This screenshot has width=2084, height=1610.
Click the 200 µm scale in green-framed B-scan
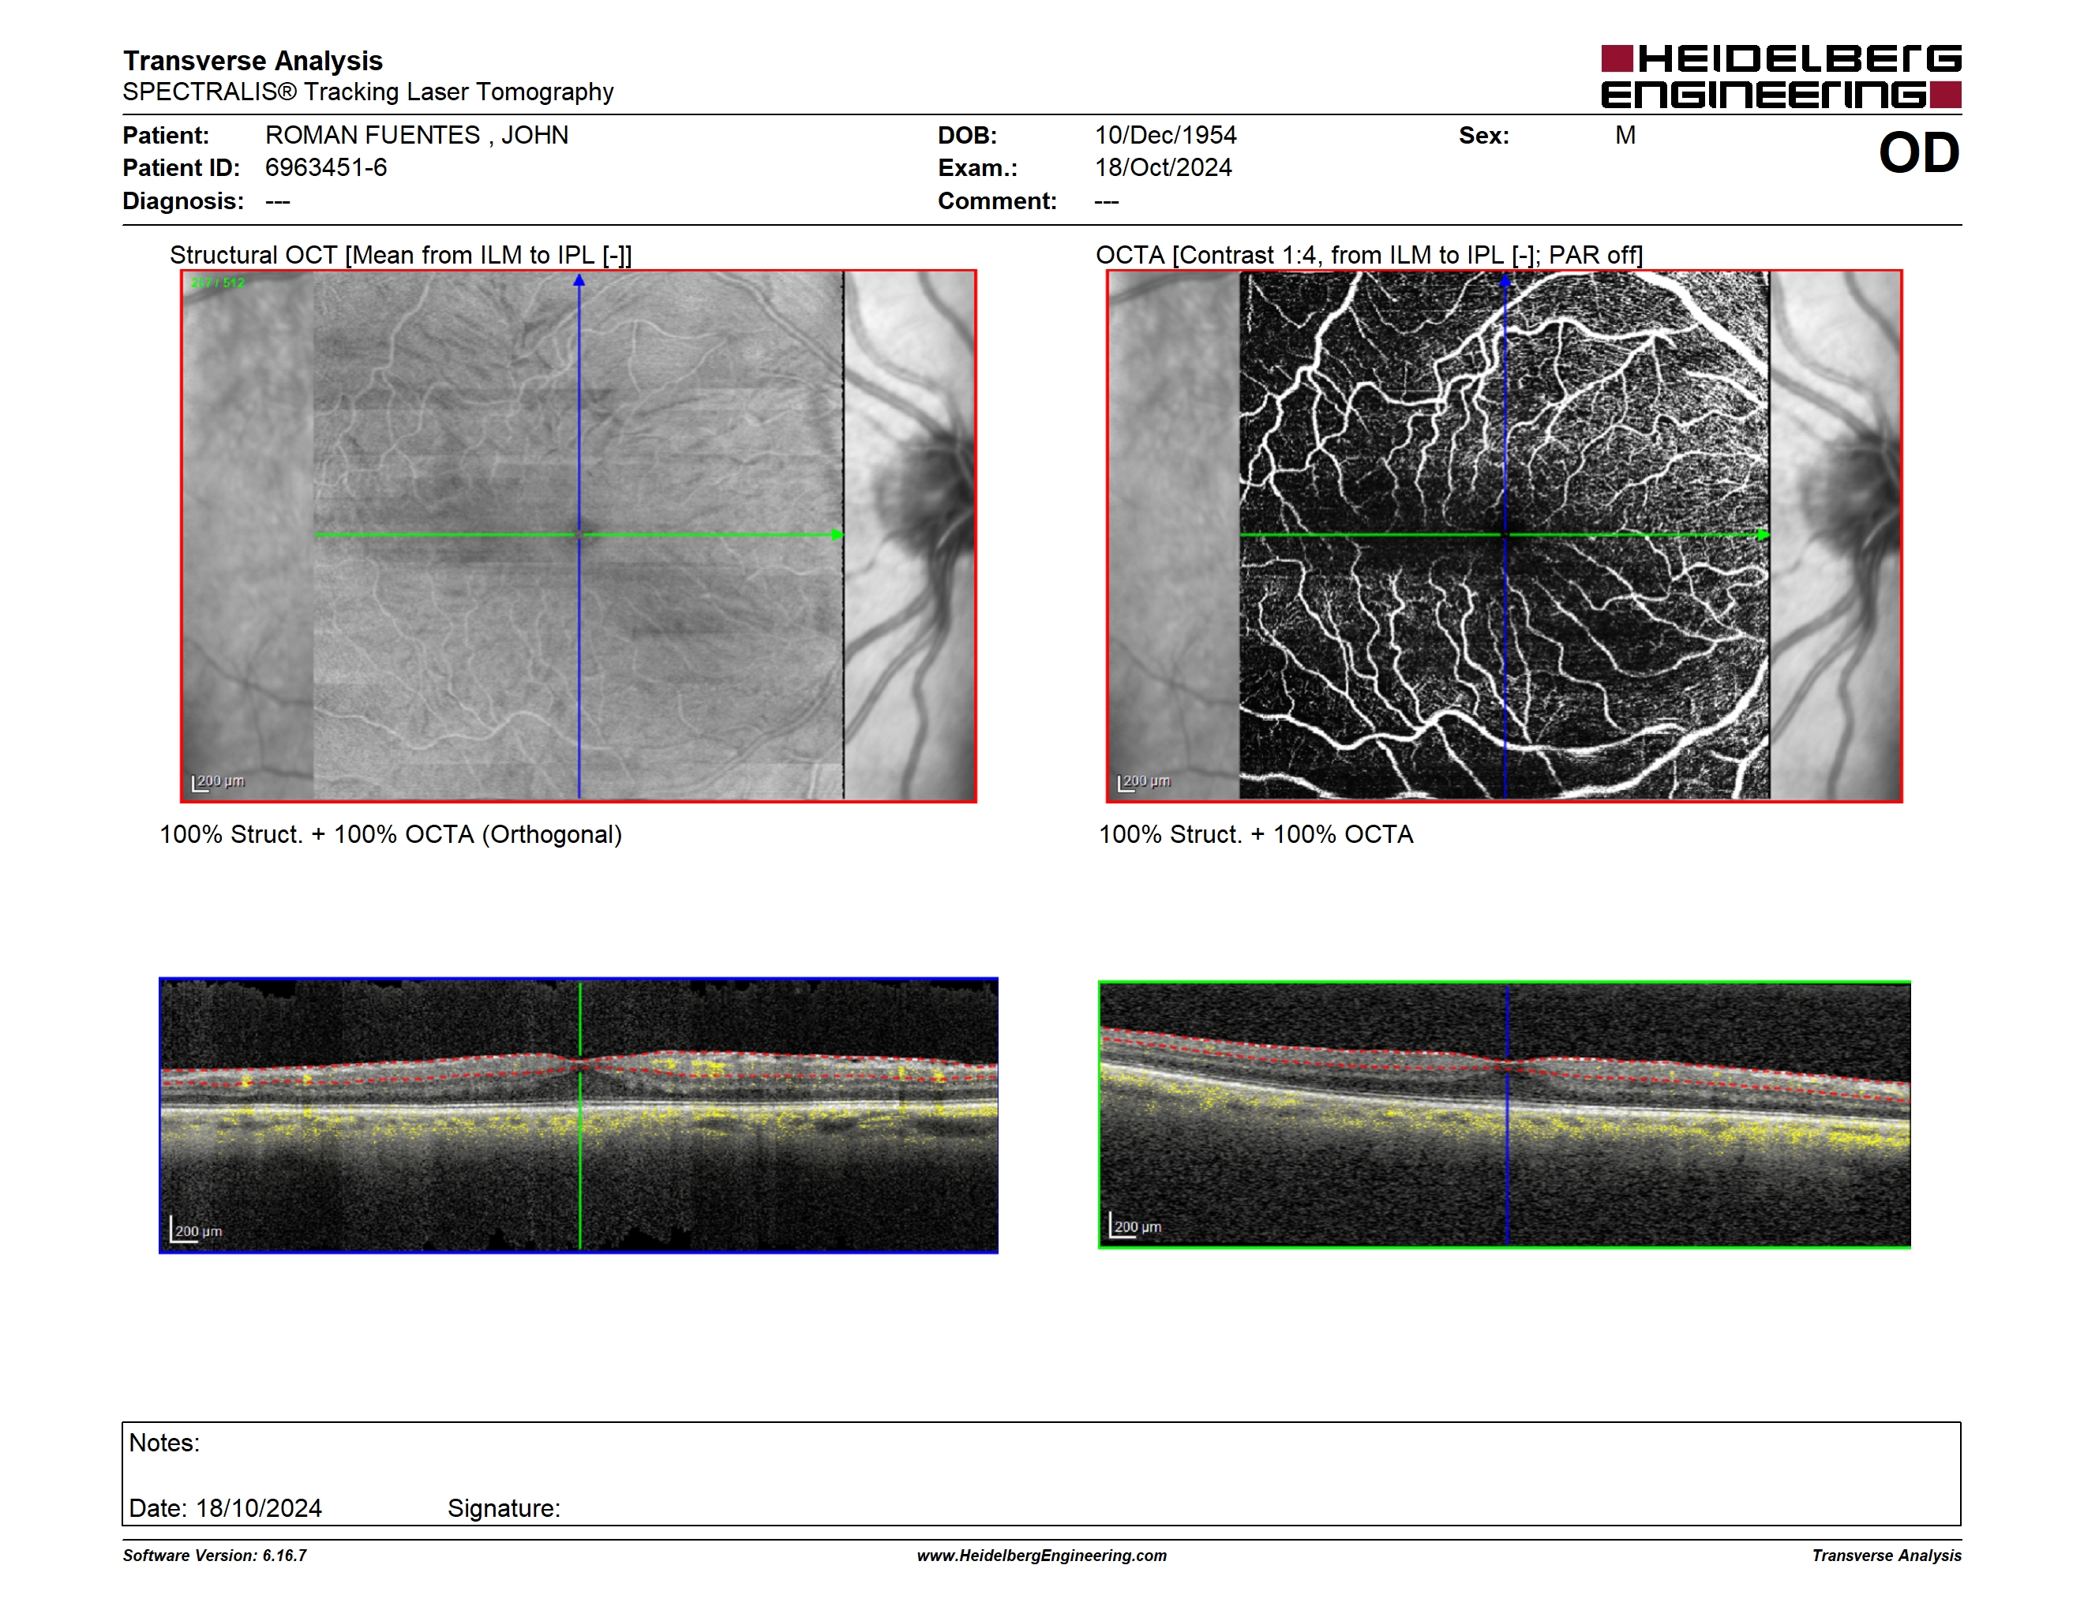[1134, 1226]
